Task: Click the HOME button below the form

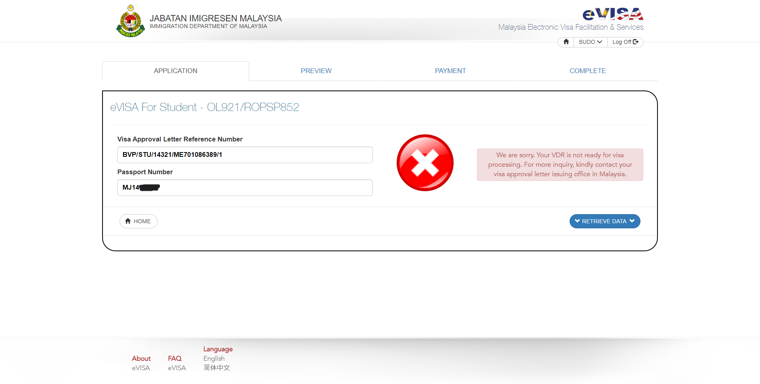Action: (x=138, y=221)
